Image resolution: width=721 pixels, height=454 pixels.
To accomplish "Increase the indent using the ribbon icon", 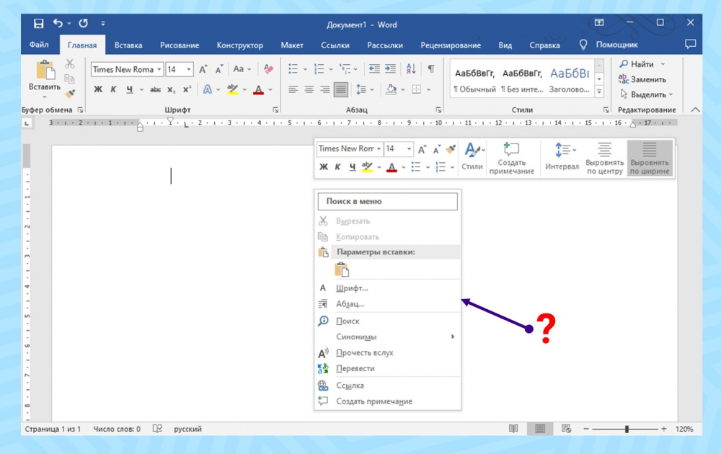I will click(x=390, y=69).
